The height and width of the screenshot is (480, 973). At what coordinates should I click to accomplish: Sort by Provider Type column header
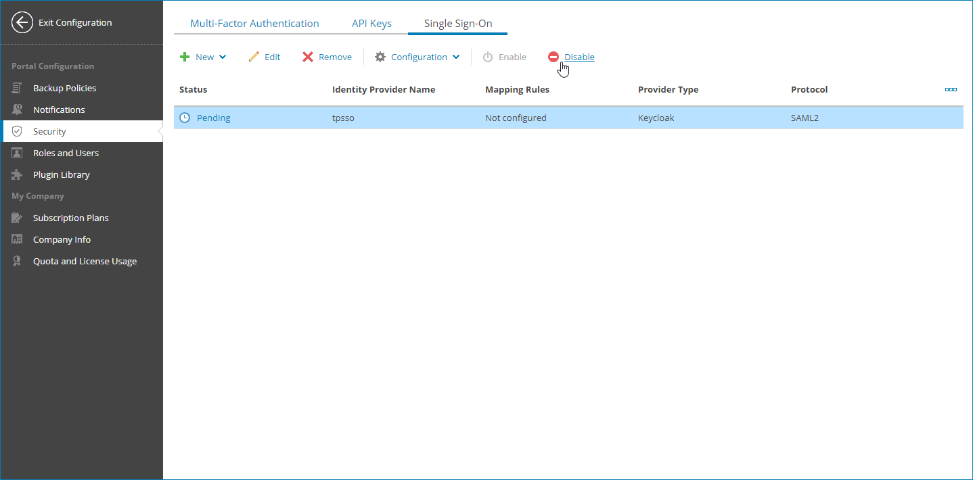click(669, 89)
